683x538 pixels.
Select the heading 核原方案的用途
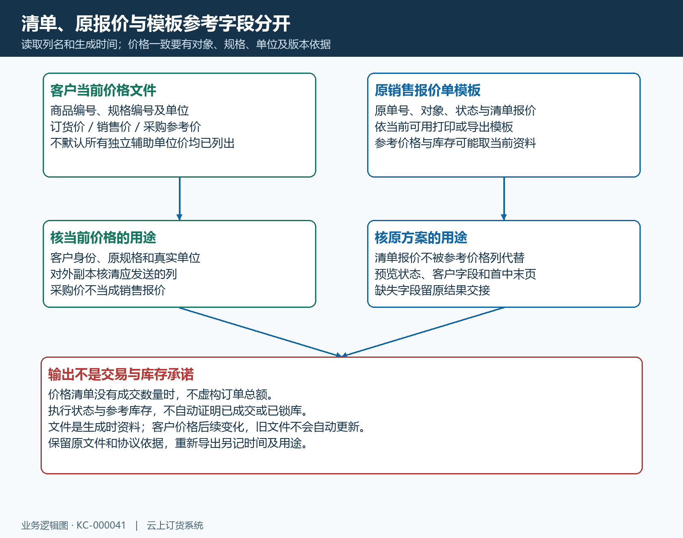pyautogui.click(x=421, y=238)
